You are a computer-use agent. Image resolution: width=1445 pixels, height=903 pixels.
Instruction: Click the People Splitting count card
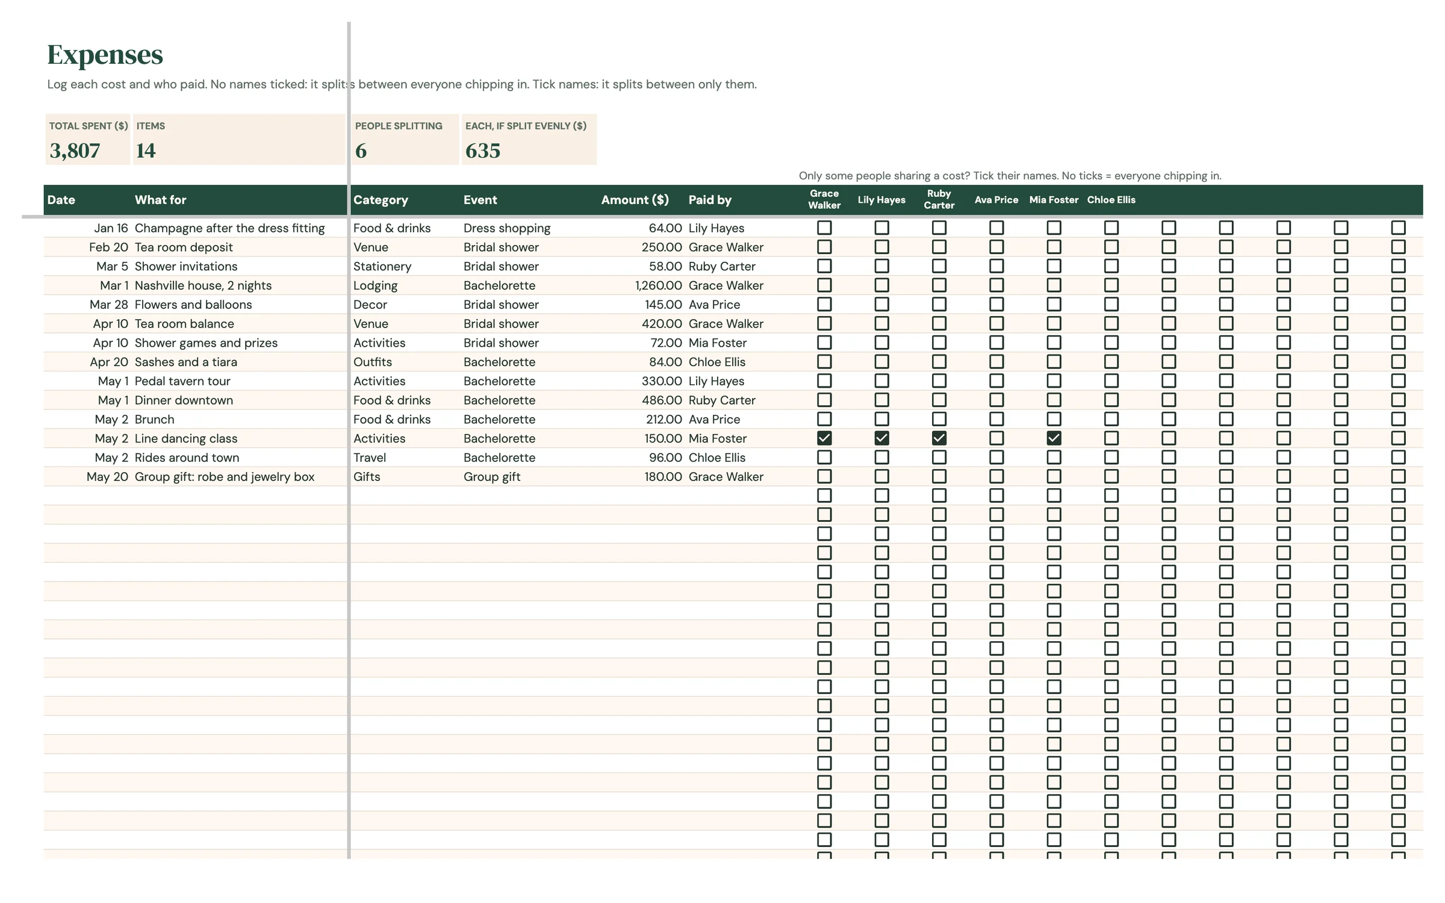tap(405, 139)
